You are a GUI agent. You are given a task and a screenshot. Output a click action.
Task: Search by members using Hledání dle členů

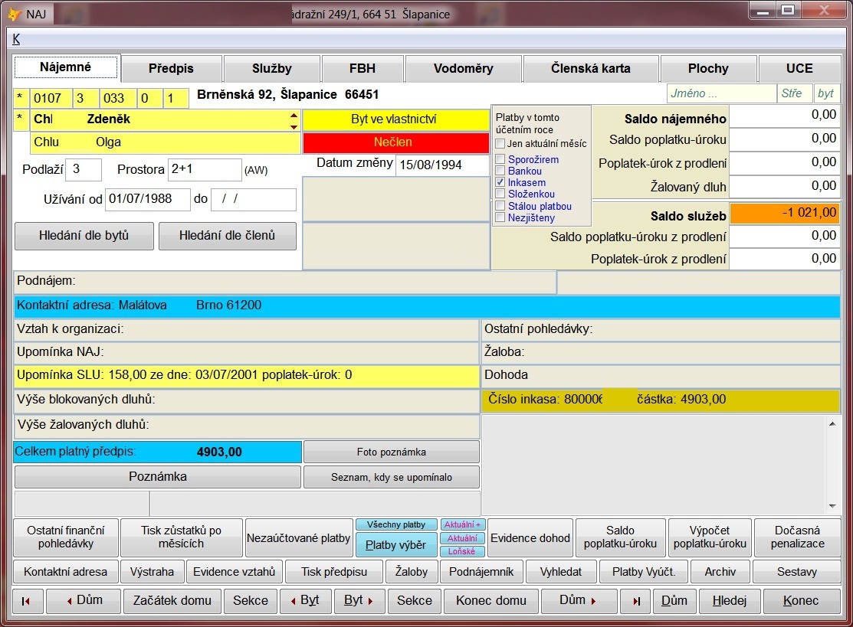(228, 236)
